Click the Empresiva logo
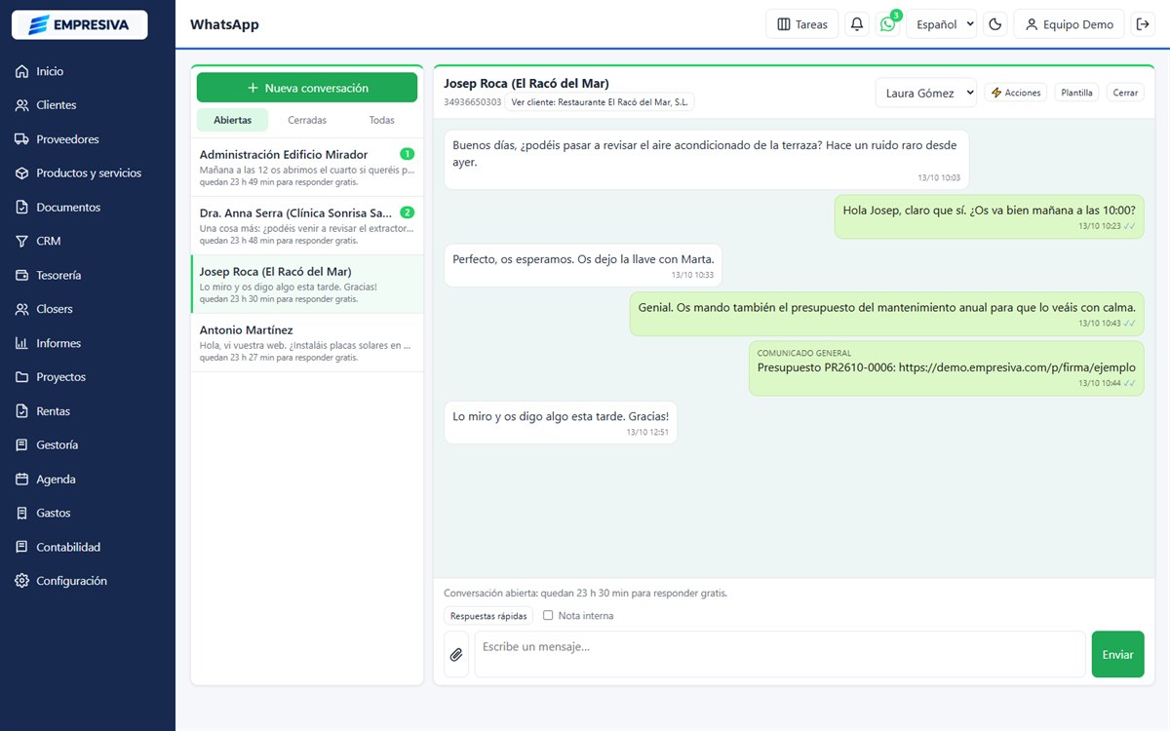 (79, 24)
